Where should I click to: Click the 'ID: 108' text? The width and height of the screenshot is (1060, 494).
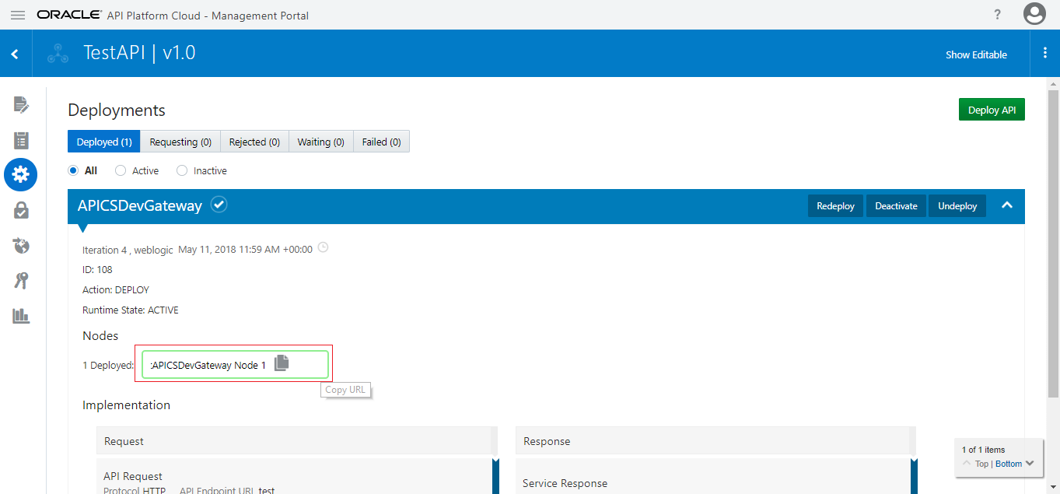97,269
